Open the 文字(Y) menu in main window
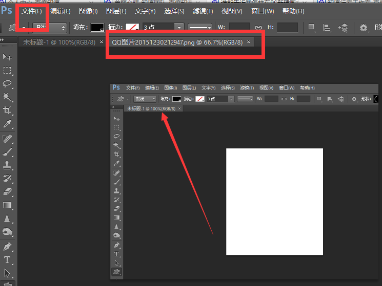The width and height of the screenshot is (382, 286). [x=145, y=11]
